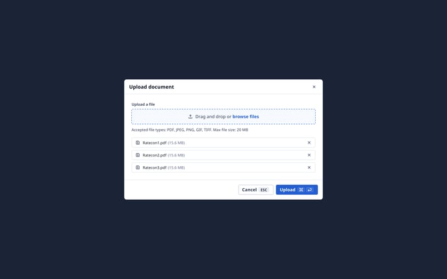Click the file icon beside Ratecon3.pdf
This screenshot has width=447, height=279.
pos(138,167)
